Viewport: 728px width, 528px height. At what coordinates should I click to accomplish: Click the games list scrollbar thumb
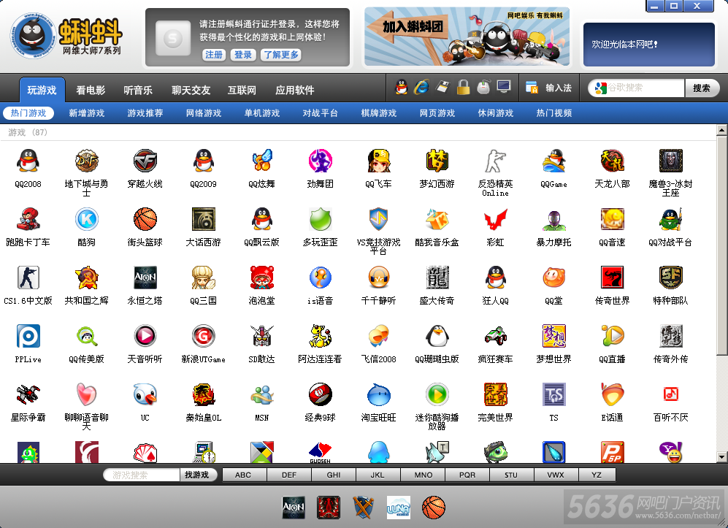click(721, 245)
